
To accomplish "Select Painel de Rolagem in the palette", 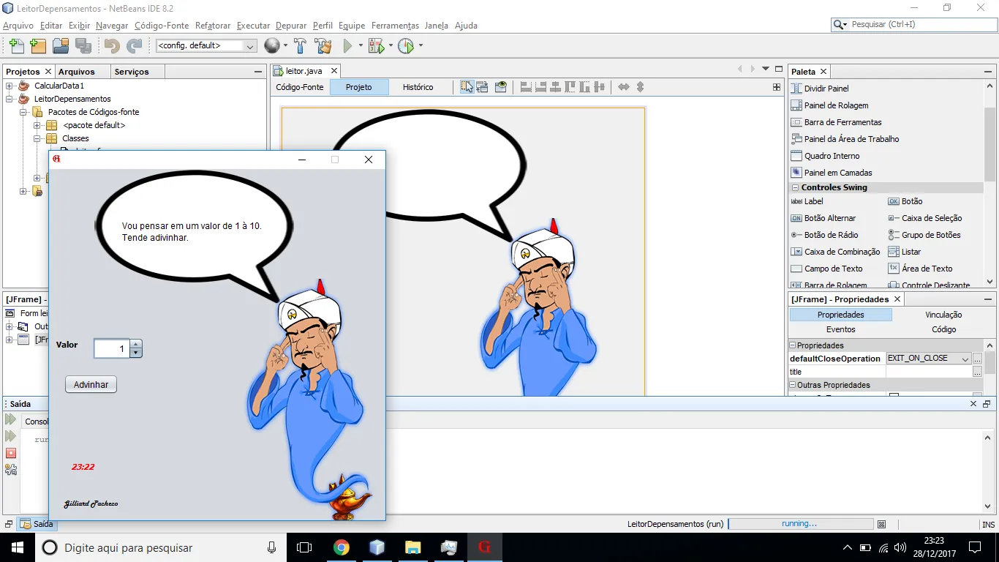I will 830,105.
